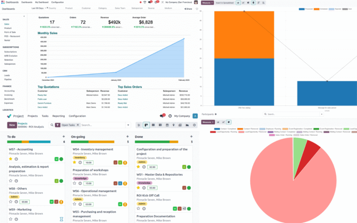The image size is (357, 223).
Task: Open Project app messages chat icon
Action: [162, 116]
